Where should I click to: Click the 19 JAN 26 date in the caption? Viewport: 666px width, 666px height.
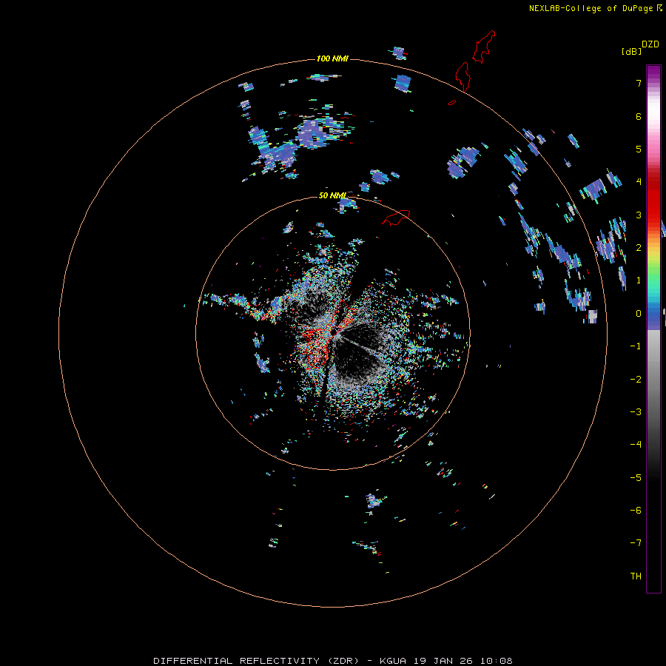(443, 661)
